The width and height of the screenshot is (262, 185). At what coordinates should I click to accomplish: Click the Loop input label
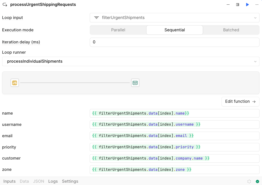(x=12, y=18)
